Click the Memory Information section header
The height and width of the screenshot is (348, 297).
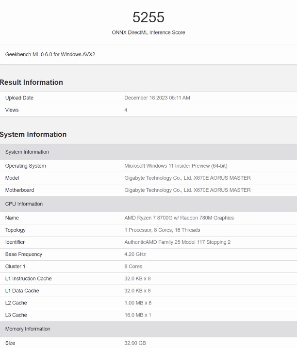tap(148, 329)
